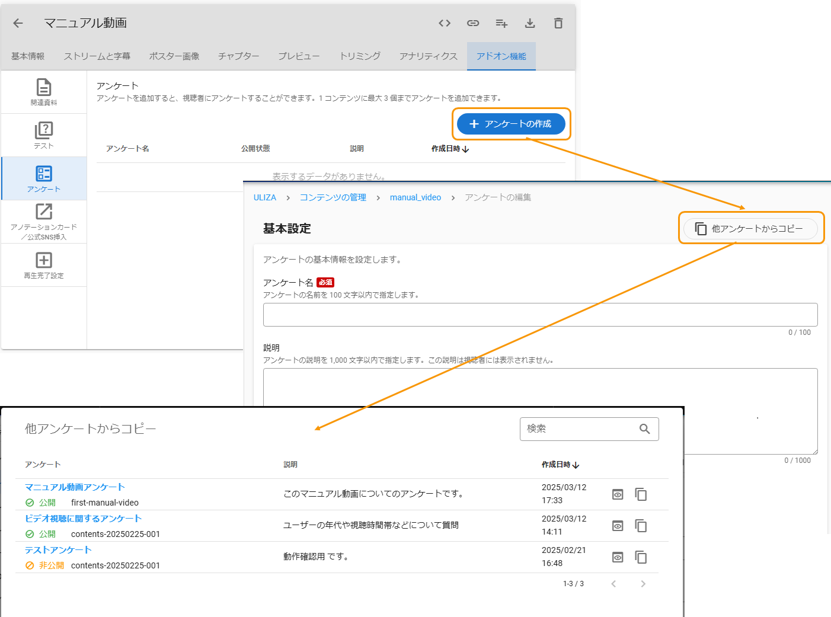Click the アンケートの作成 button
The height and width of the screenshot is (617, 831).
point(511,124)
